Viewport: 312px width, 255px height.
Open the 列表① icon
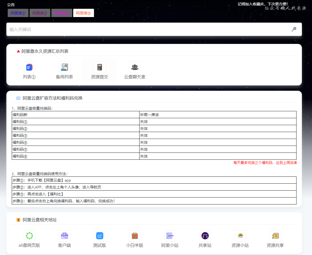[29, 67]
